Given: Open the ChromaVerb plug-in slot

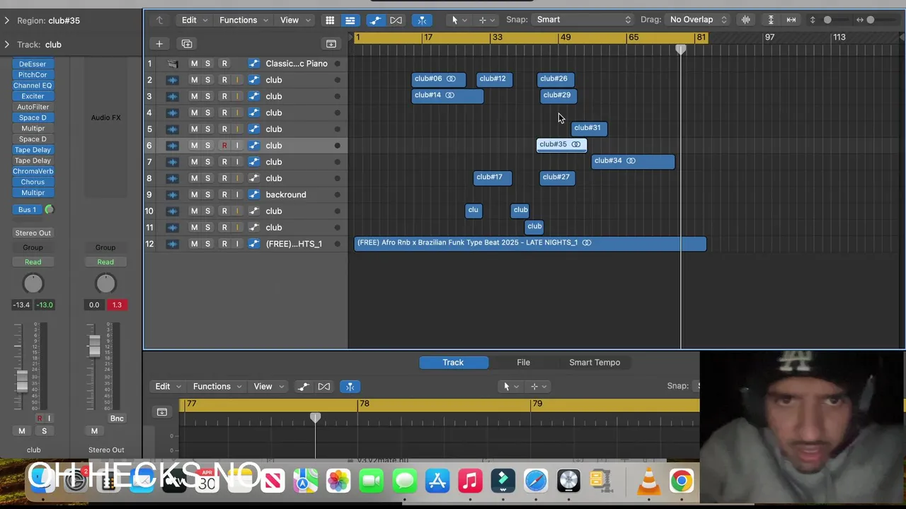Looking at the screenshot, I should point(33,171).
